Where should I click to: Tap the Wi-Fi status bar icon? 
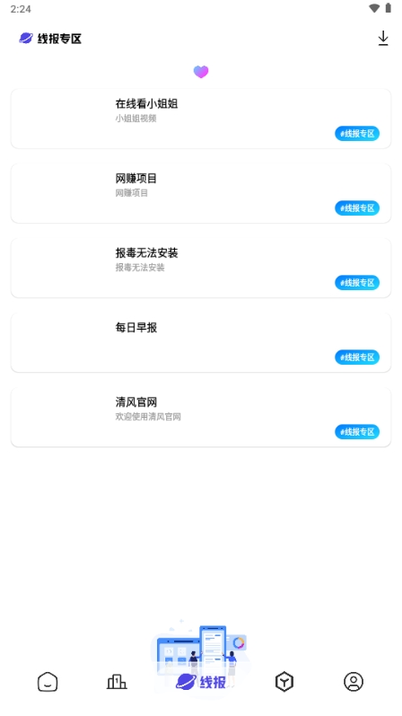[374, 8]
